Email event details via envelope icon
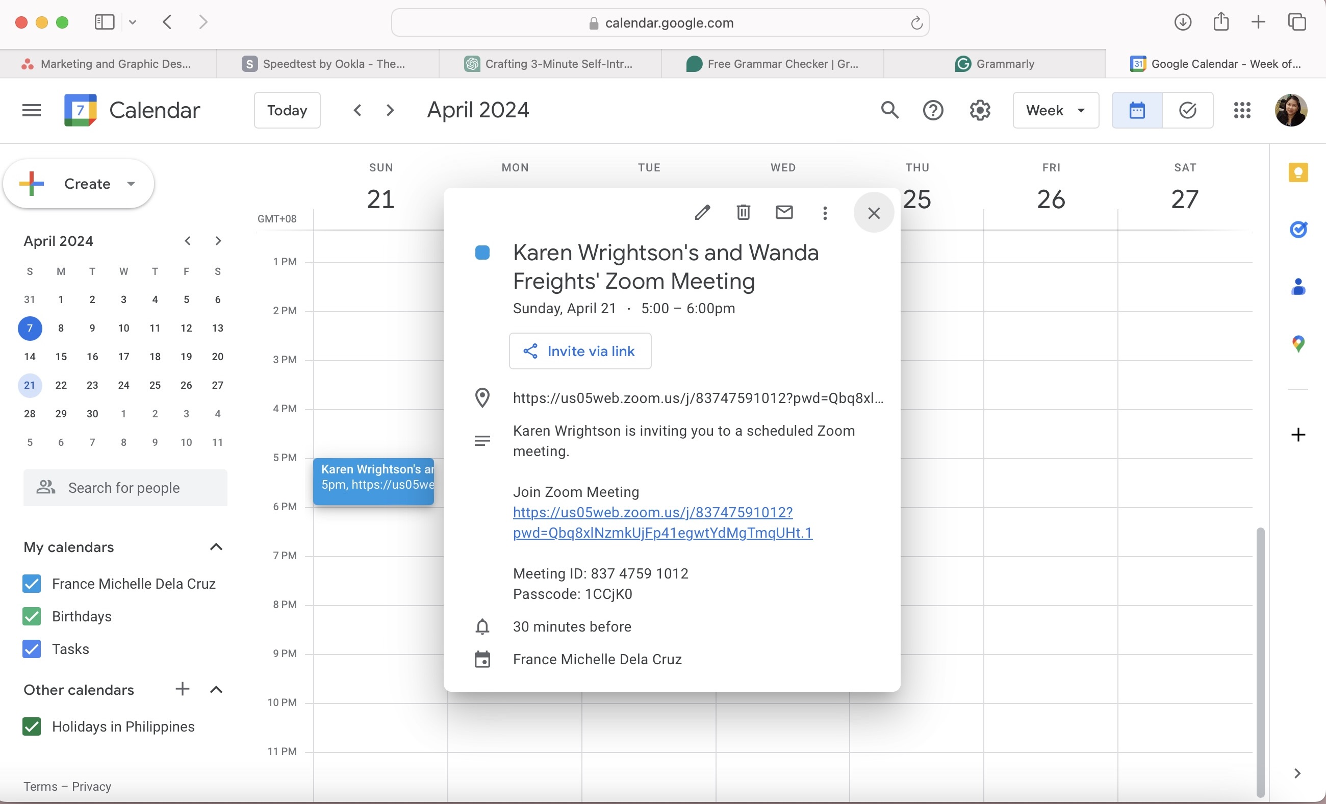 click(x=784, y=213)
